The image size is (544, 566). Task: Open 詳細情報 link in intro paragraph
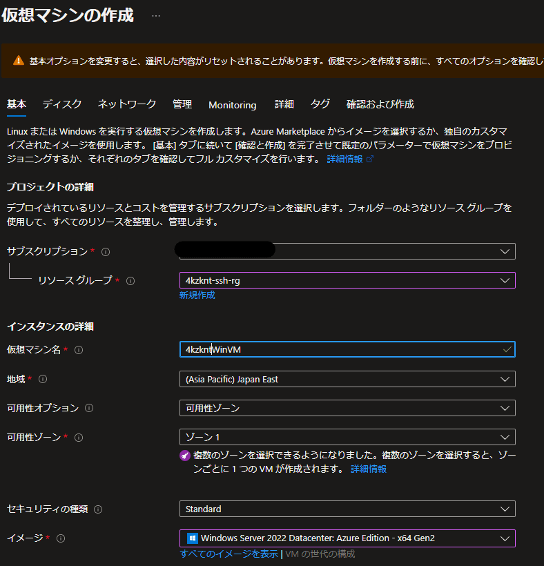(344, 159)
